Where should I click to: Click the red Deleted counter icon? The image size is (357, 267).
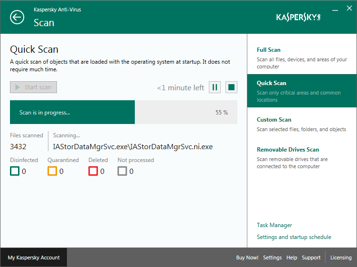93,171
